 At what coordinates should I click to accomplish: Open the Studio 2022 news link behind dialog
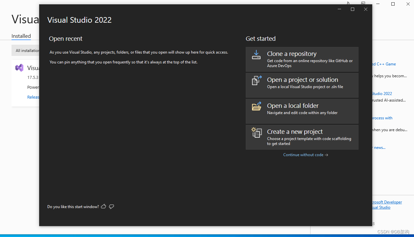[382, 94]
